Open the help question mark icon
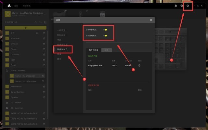This screenshot has height=130, width=208. coord(182,6)
